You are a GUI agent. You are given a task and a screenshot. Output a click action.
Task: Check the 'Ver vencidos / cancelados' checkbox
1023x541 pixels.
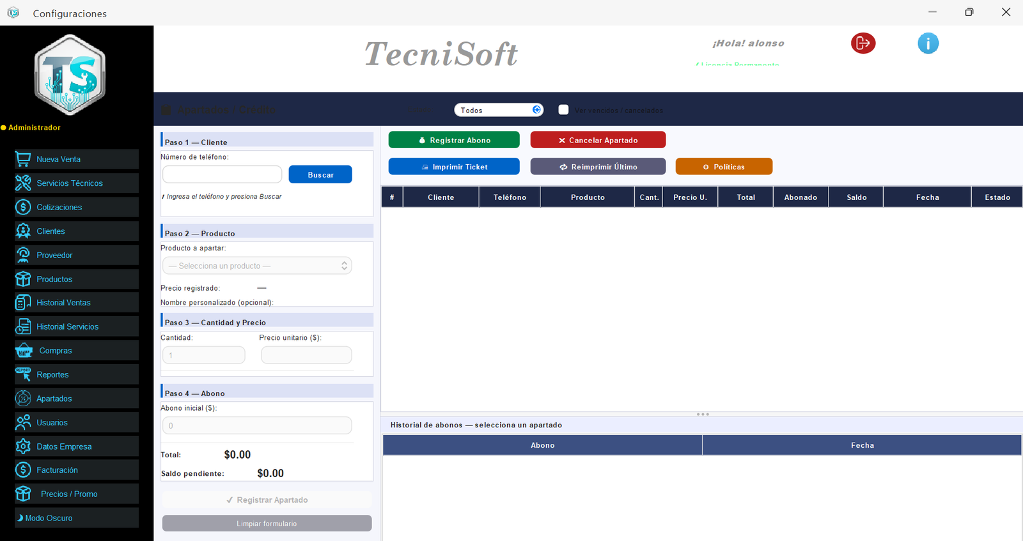coord(563,110)
